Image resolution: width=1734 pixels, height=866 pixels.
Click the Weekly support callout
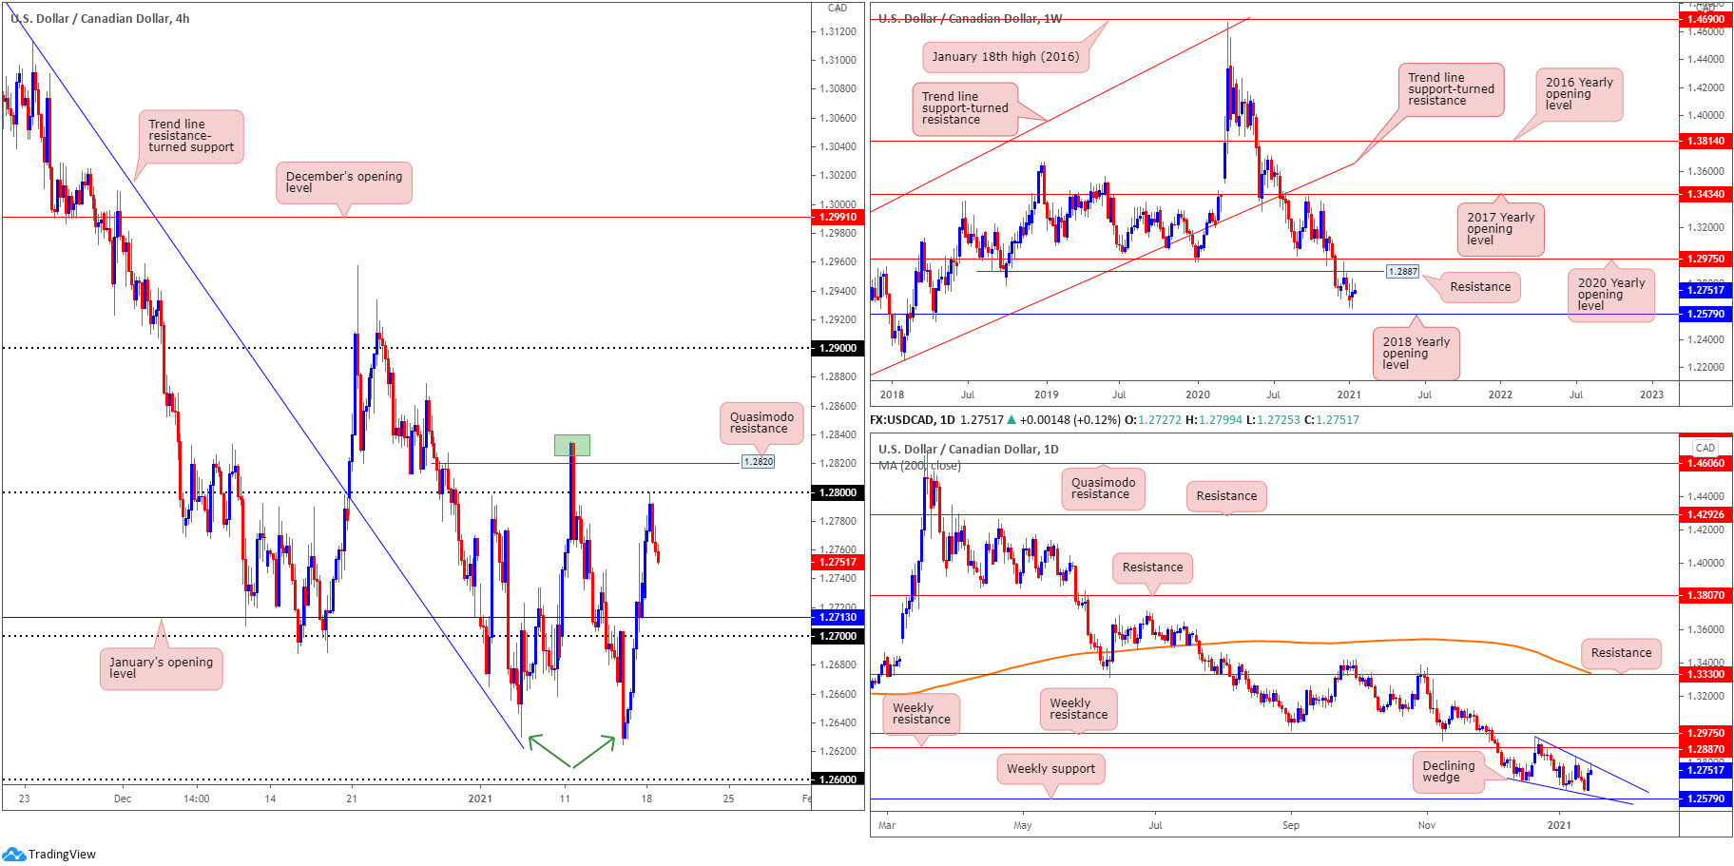coord(1050,769)
